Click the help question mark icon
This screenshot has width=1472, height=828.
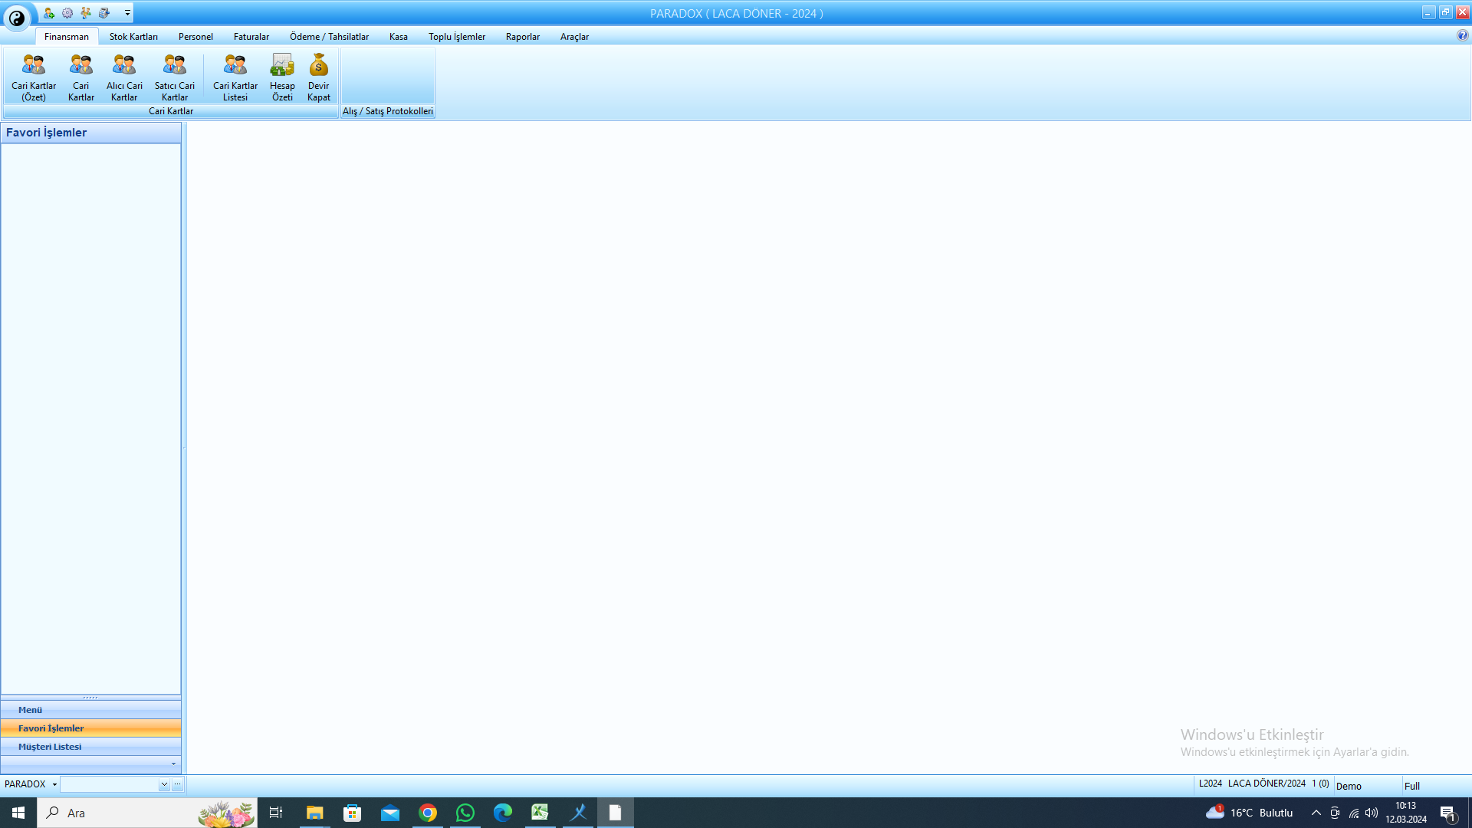point(1462,35)
